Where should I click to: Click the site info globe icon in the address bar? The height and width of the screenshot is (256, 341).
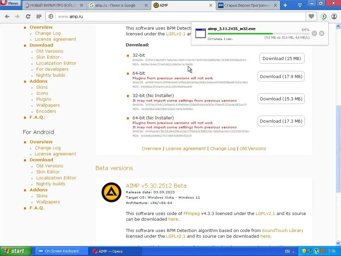[x=51, y=16]
